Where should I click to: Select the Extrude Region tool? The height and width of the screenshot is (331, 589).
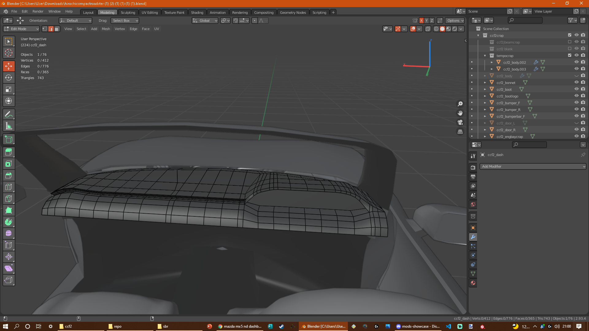[9, 152]
